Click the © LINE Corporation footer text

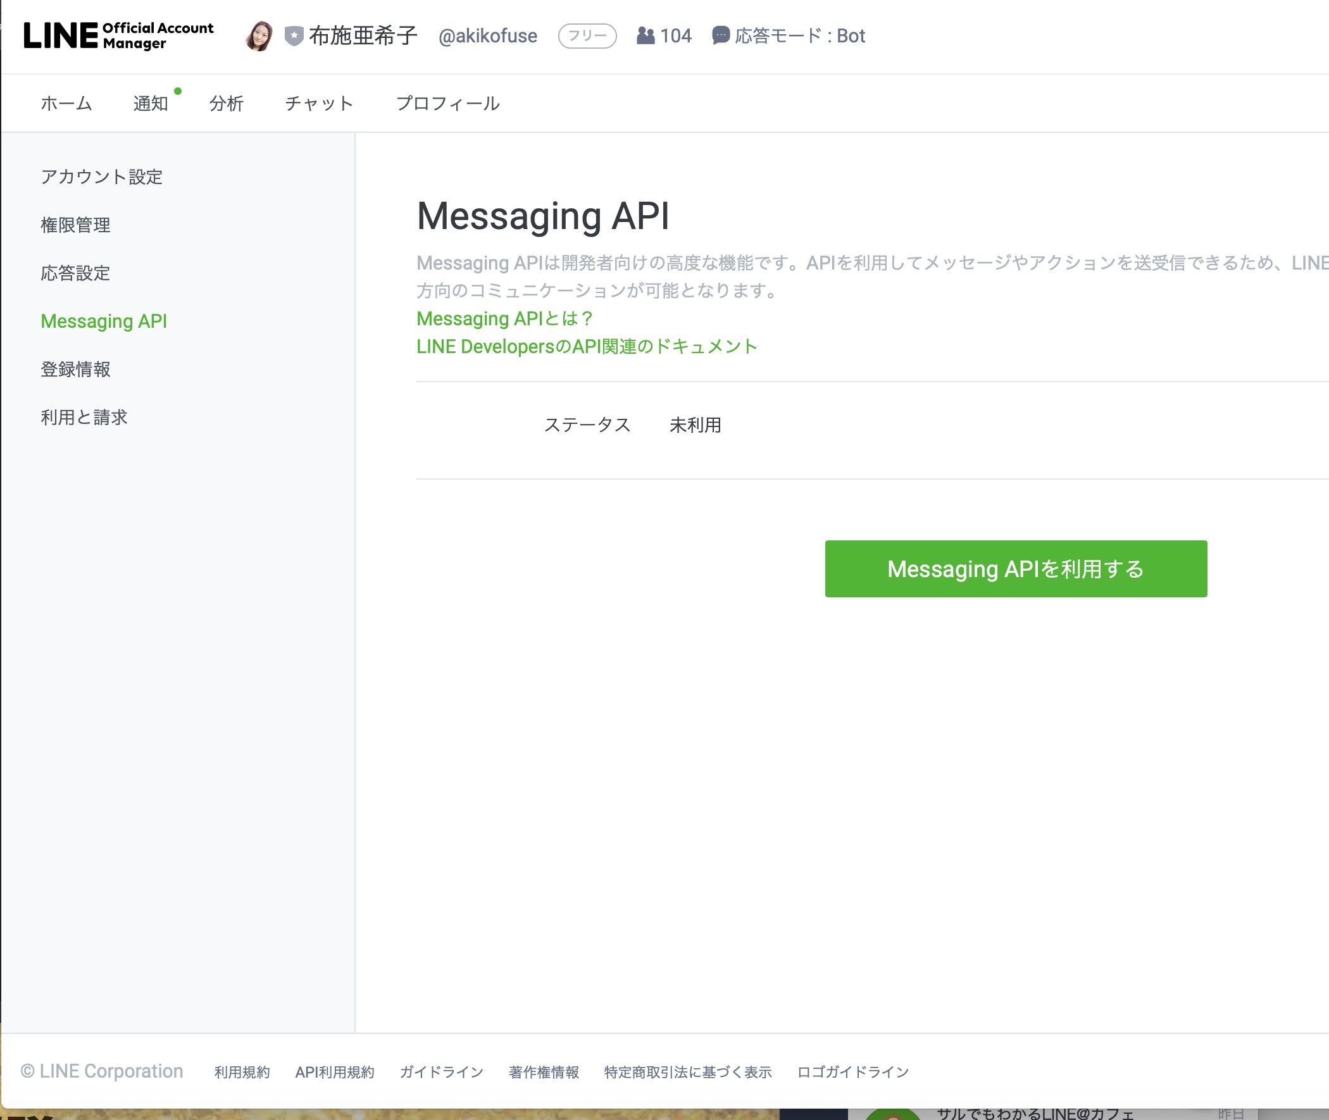102,1071
